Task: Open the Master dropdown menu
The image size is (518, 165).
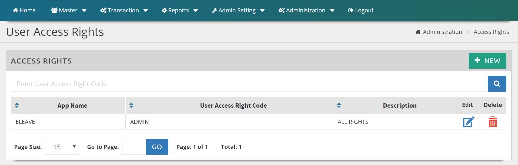Action: (x=69, y=10)
